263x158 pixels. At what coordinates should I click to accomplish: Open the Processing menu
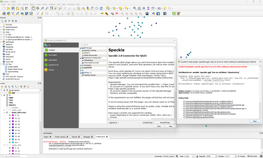tap(71, 4)
